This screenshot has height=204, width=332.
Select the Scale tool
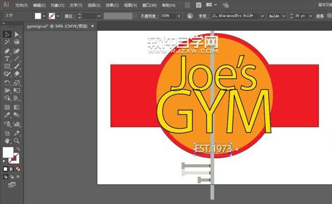(16, 83)
